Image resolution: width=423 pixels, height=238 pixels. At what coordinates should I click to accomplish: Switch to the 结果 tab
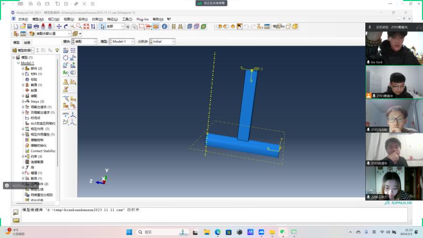tap(27, 43)
